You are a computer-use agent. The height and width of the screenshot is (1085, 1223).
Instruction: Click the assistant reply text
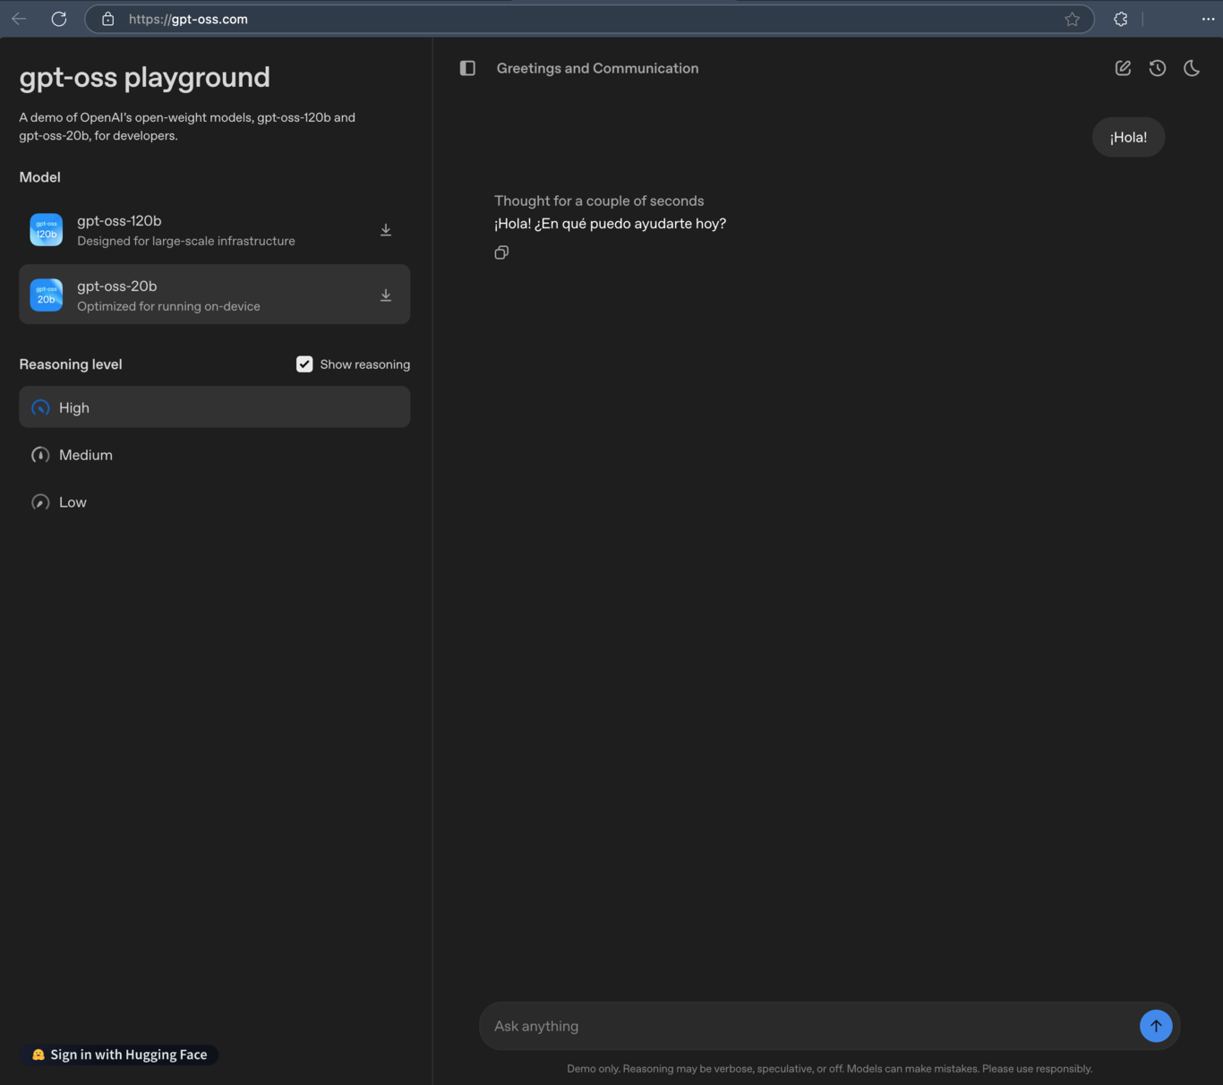pos(610,224)
